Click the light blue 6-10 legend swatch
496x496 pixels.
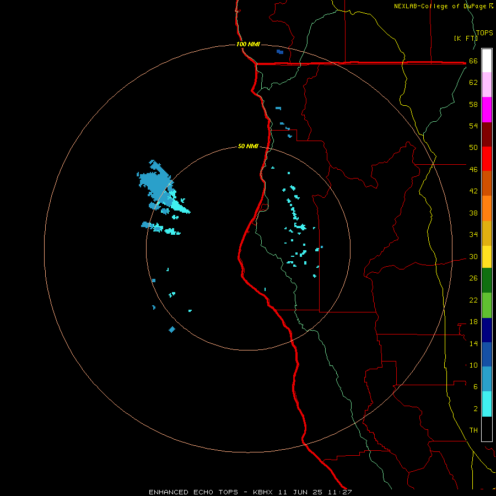click(x=487, y=379)
